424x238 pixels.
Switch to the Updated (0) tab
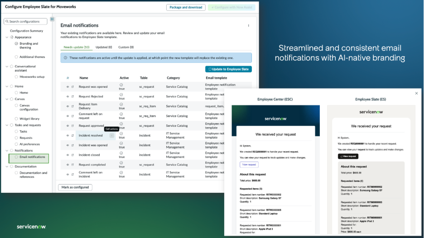point(104,47)
